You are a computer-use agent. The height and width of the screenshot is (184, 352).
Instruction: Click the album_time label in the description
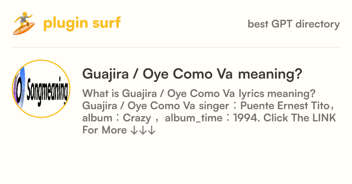pyautogui.click(x=194, y=119)
